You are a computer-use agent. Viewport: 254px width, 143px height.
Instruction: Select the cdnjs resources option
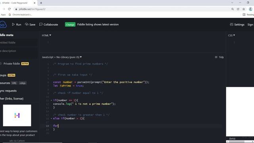pyautogui.click(x=23, y=83)
